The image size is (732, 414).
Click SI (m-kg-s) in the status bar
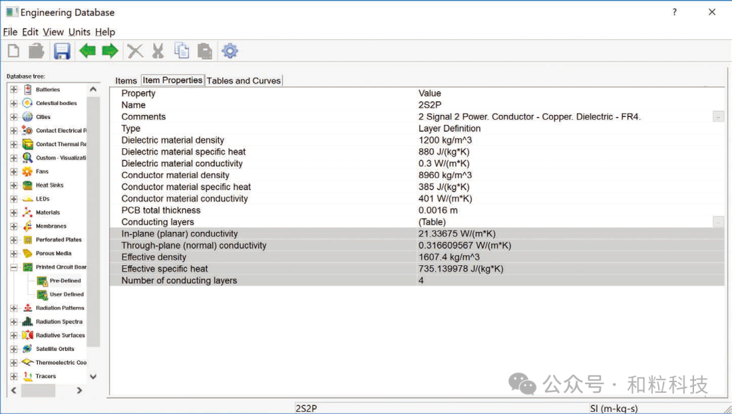click(x=614, y=409)
